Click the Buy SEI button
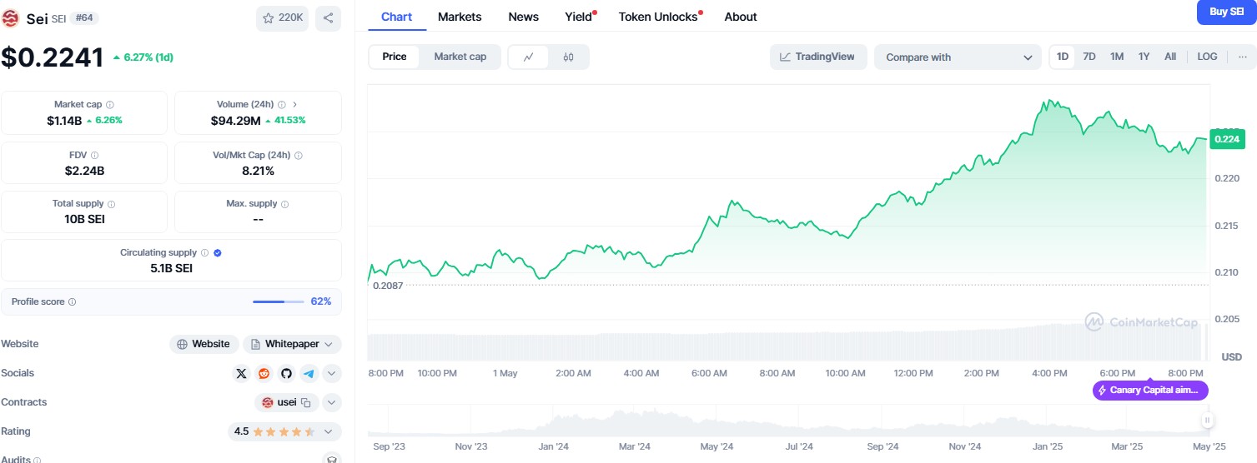This screenshot has height=463, width=1257. pyautogui.click(x=1225, y=12)
